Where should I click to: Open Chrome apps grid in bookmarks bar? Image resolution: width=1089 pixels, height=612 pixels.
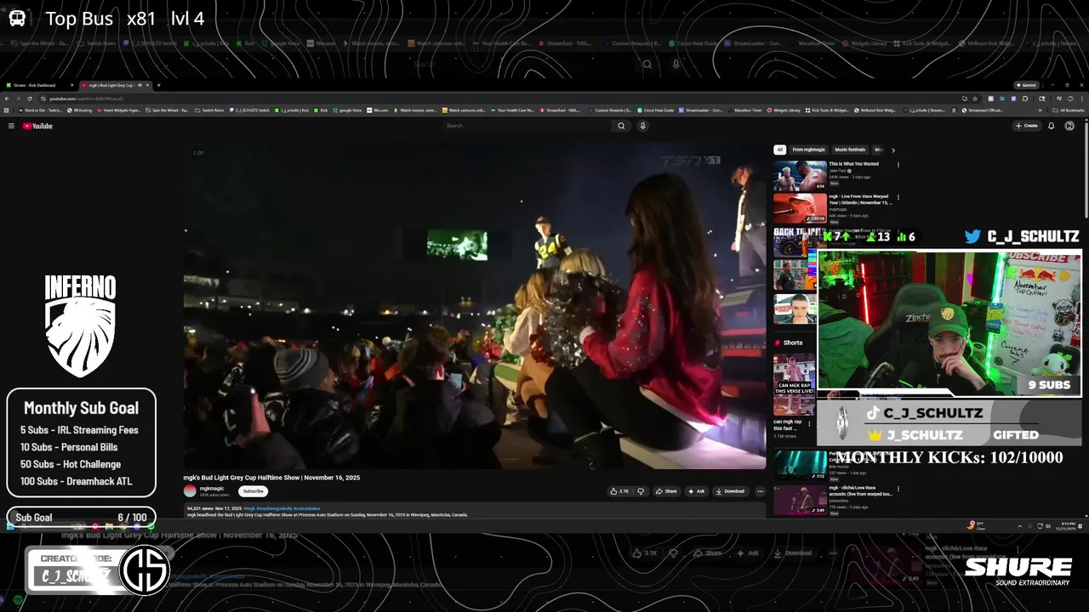(x=7, y=110)
